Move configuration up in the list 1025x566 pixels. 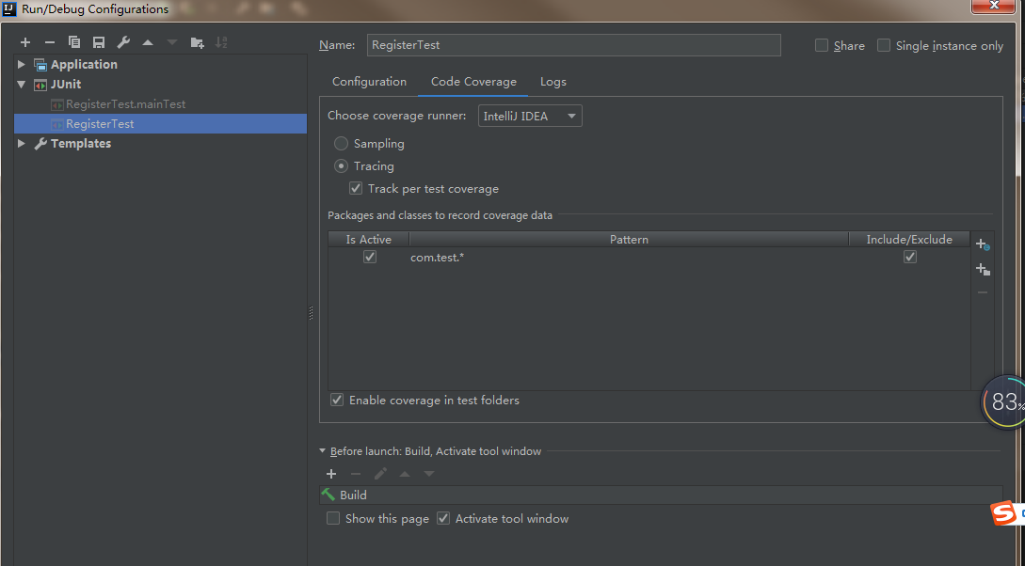tap(148, 42)
